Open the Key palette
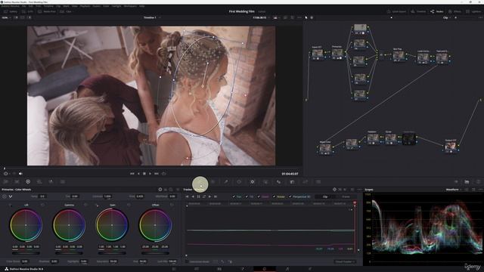484x272 pixels. click(x=292, y=182)
